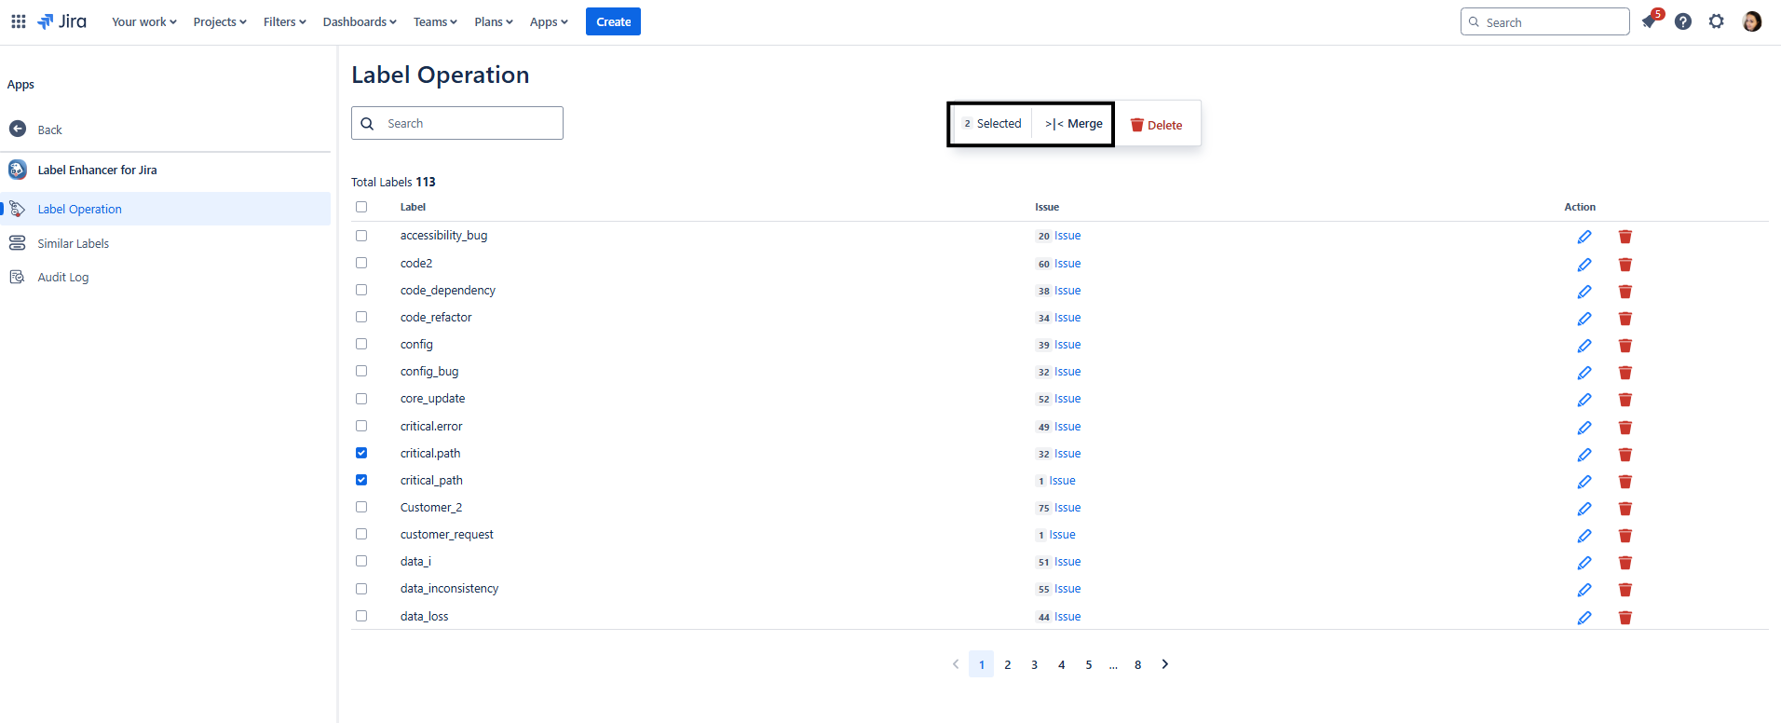This screenshot has width=1781, height=723.
Task: Open Label Operation in sidebar
Action: click(166, 209)
